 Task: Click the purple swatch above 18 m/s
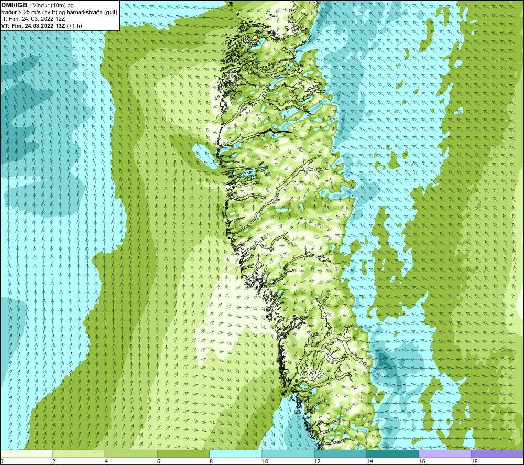[498, 453]
